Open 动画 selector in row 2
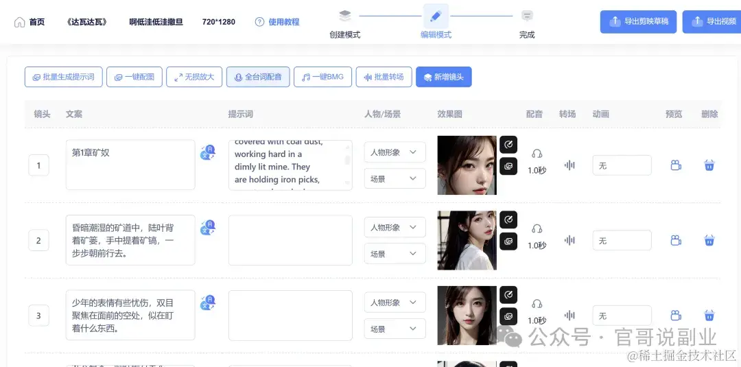Screen dimensions: 741x367 (x=622, y=240)
